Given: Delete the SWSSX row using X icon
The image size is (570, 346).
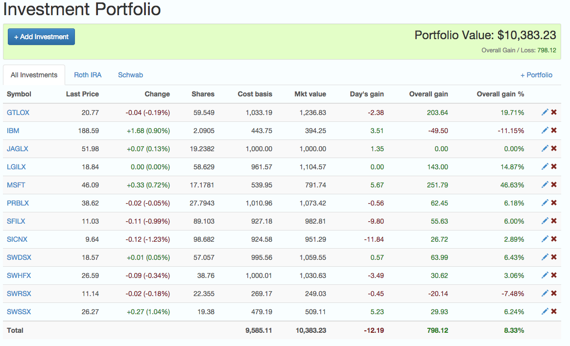Looking at the screenshot, I should point(554,312).
